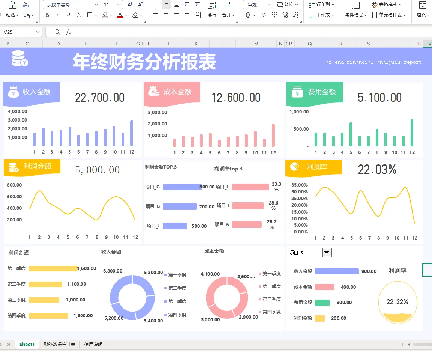
Task: Open the V25 name box dropdown arrow
Action: pyautogui.click(x=38, y=32)
